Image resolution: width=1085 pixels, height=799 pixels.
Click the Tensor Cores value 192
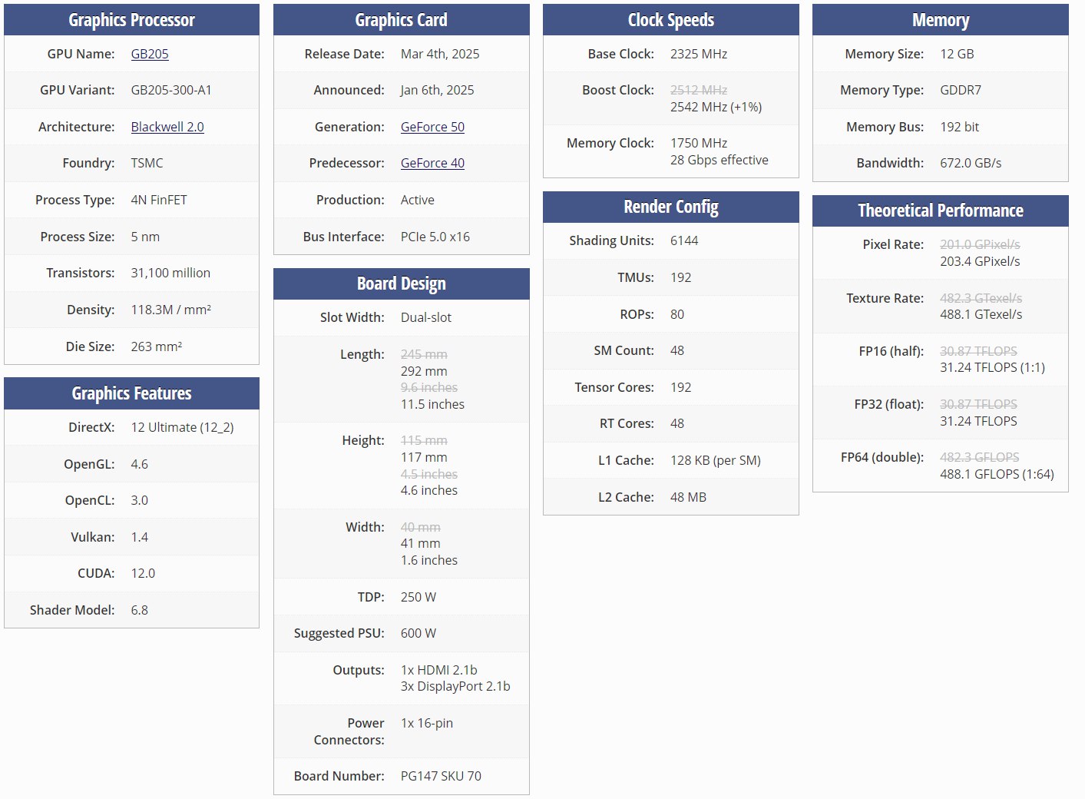681,387
